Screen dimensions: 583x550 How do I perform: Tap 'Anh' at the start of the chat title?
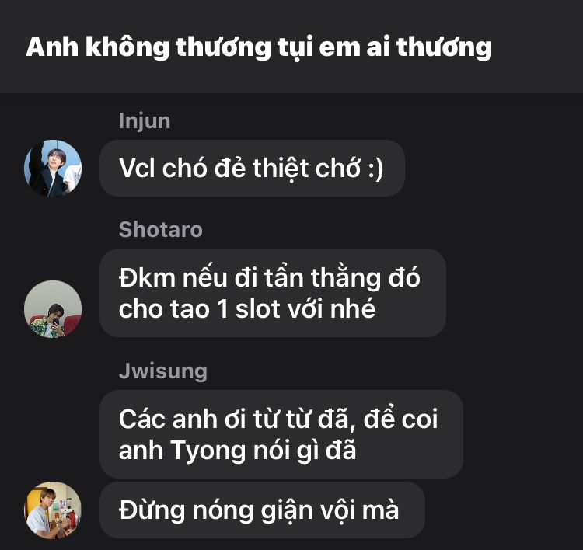(52, 47)
